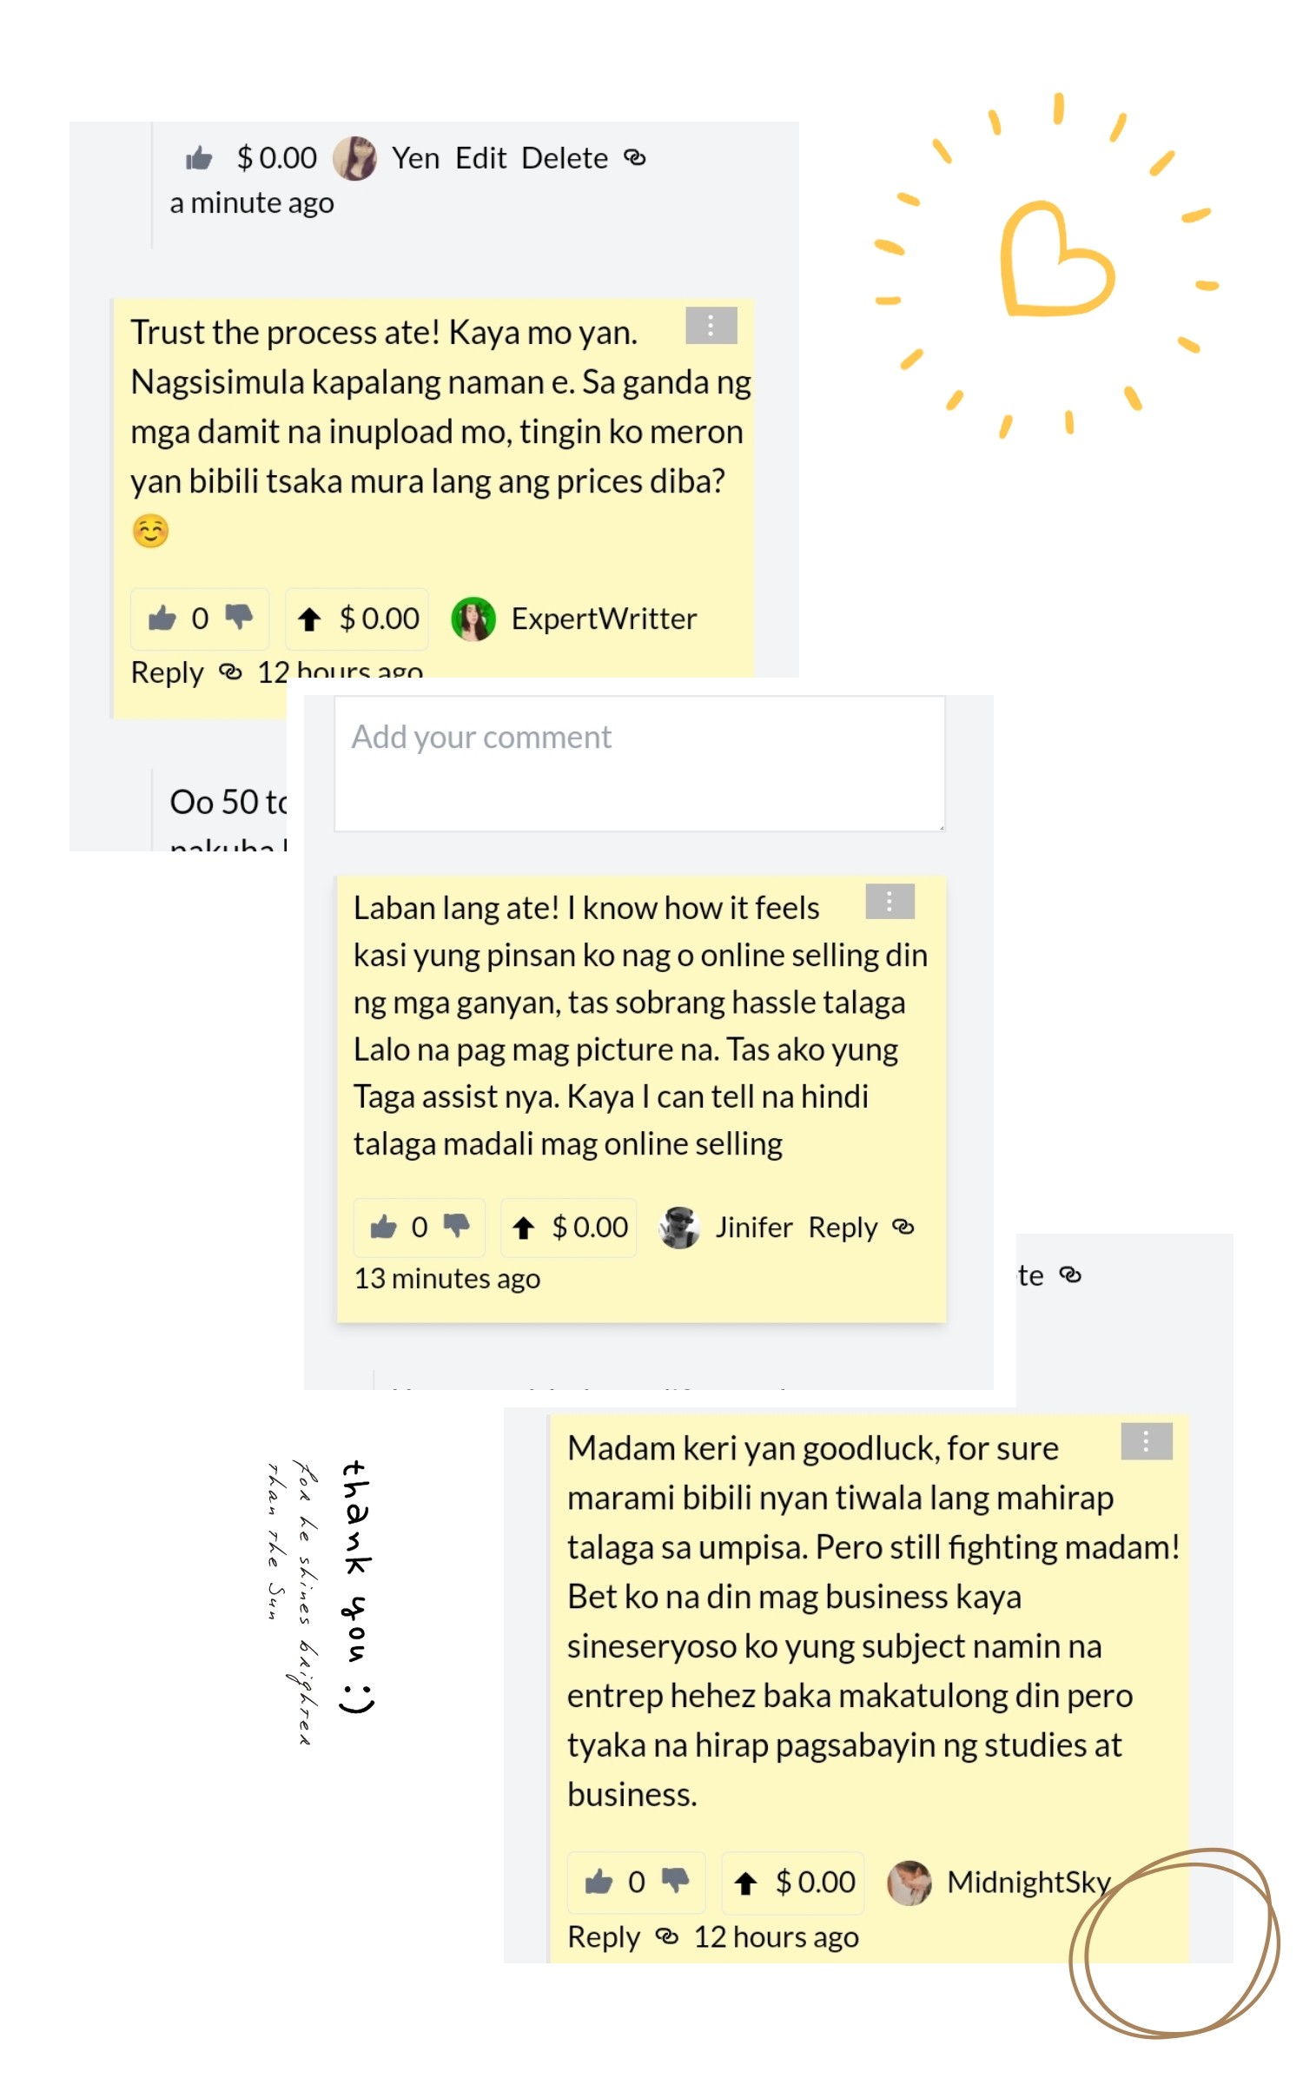Copy link icon beside Yen's Delete
Viewport: 1303px width, 2085px height.
(x=635, y=157)
